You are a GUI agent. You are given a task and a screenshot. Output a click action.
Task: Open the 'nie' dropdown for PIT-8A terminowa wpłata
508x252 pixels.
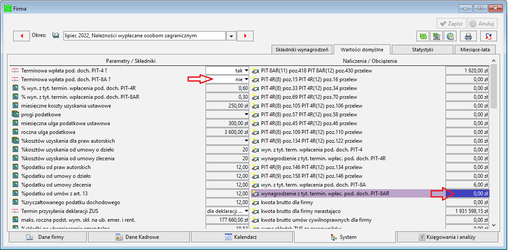point(246,79)
